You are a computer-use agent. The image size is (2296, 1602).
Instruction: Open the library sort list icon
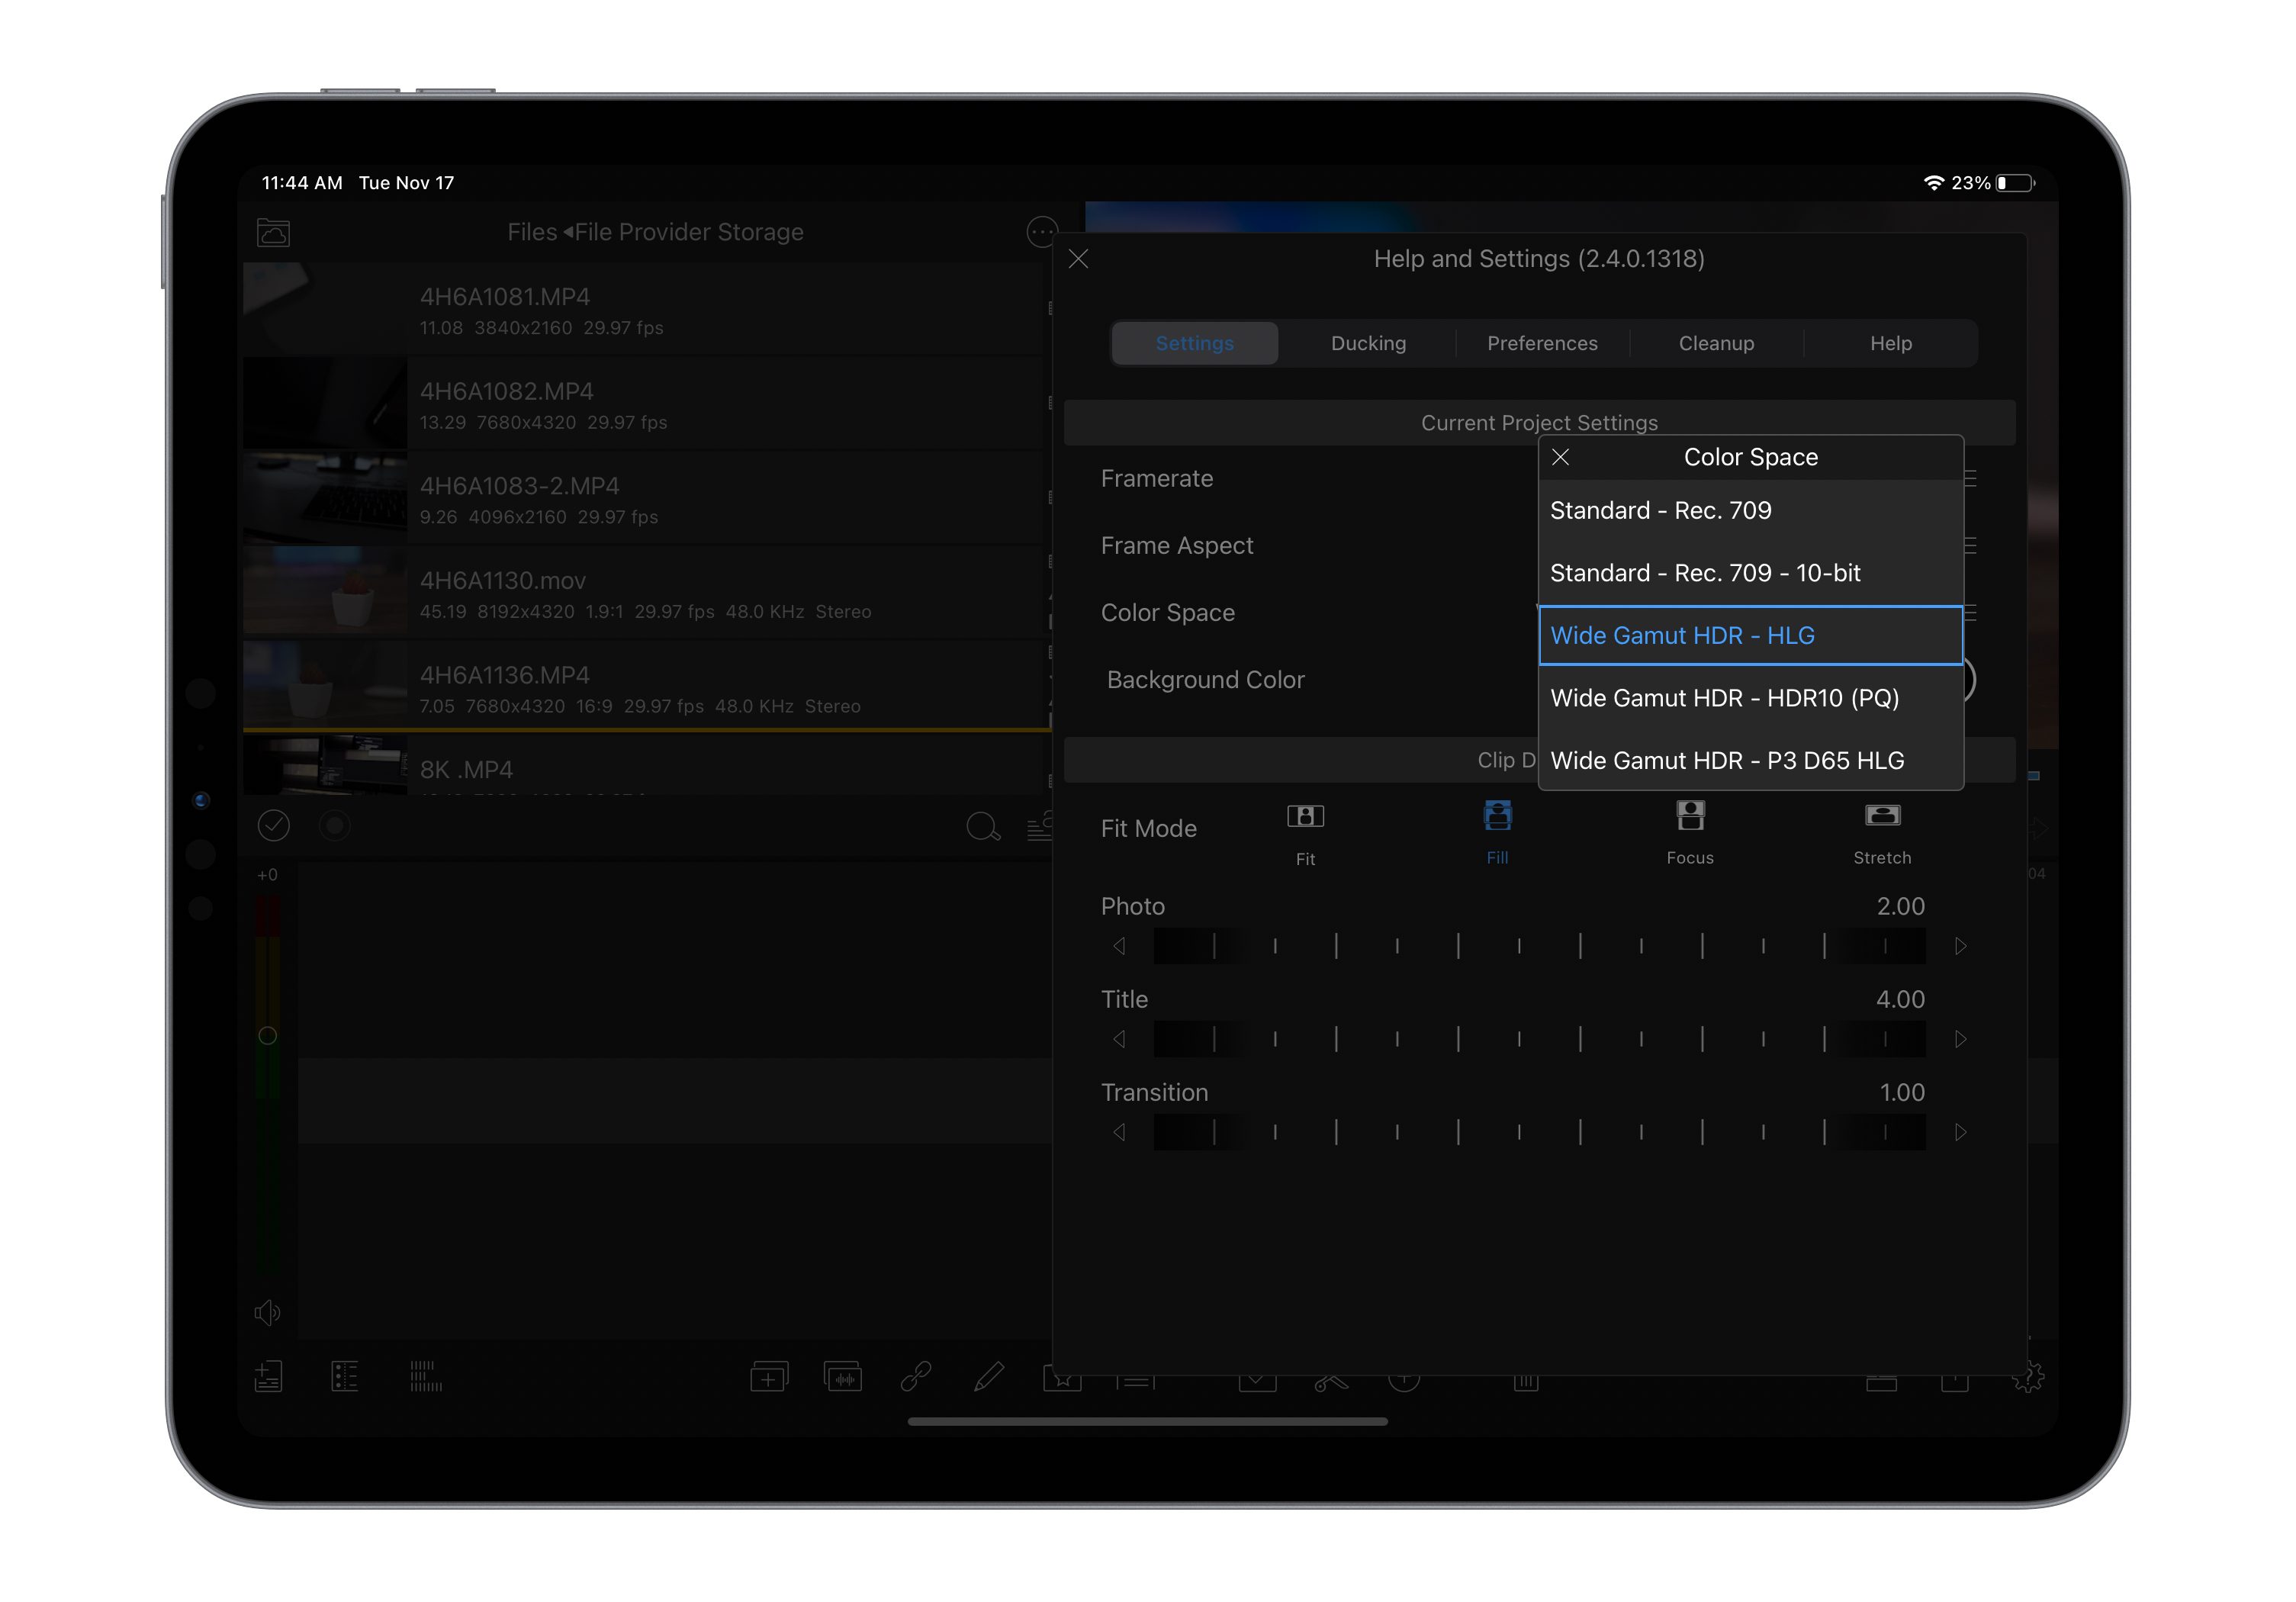[1040, 826]
